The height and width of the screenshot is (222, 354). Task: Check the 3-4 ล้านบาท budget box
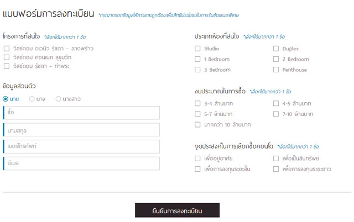pyautogui.click(x=197, y=103)
